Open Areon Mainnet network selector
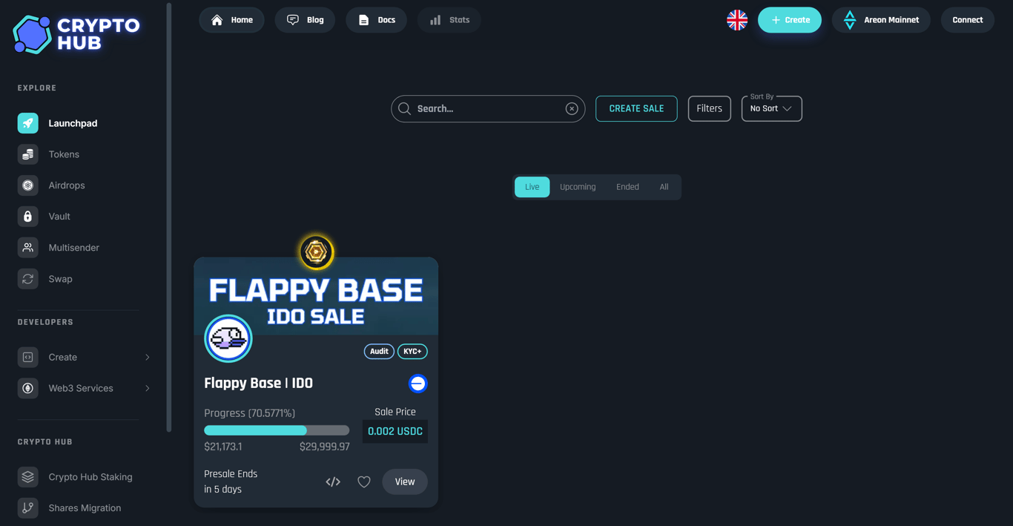Image resolution: width=1013 pixels, height=526 pixels. 881,20
